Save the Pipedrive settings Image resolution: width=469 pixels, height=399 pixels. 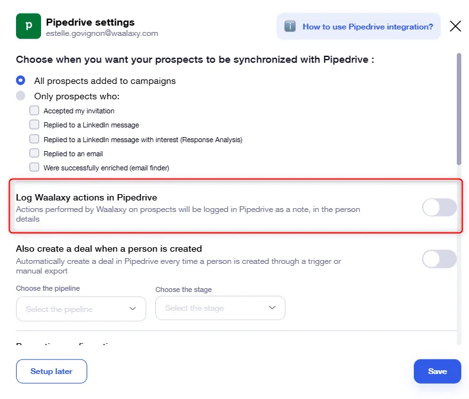438,371
